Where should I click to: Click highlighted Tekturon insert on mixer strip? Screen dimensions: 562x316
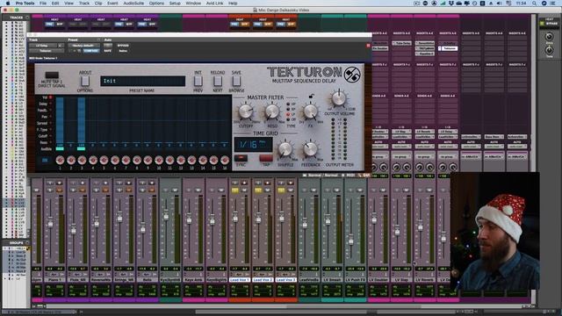pyautogui.click(x=449, y=48)
